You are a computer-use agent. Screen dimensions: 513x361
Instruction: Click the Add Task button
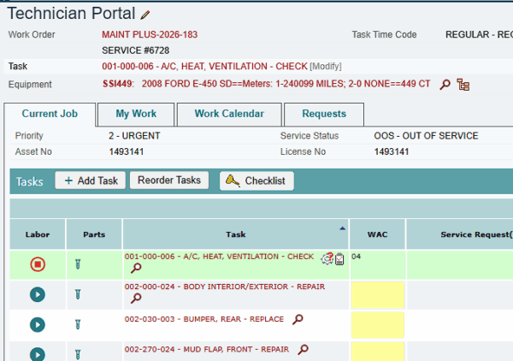click(x=91, y=180)
